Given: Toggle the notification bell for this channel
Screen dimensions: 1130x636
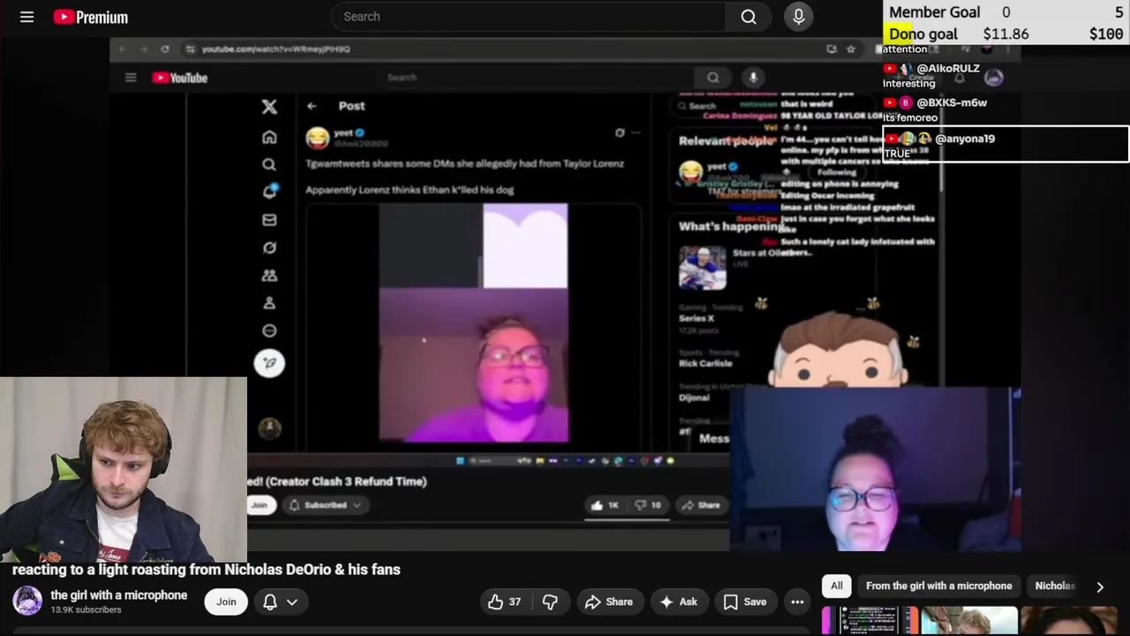Looking at the screenshot, I should [270, 602].
